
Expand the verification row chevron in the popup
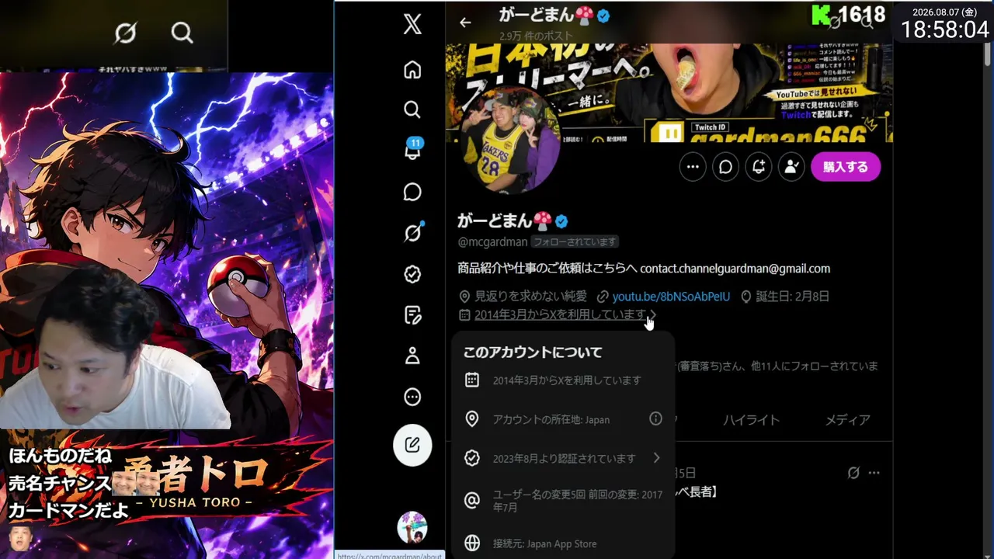click(656, 458)
